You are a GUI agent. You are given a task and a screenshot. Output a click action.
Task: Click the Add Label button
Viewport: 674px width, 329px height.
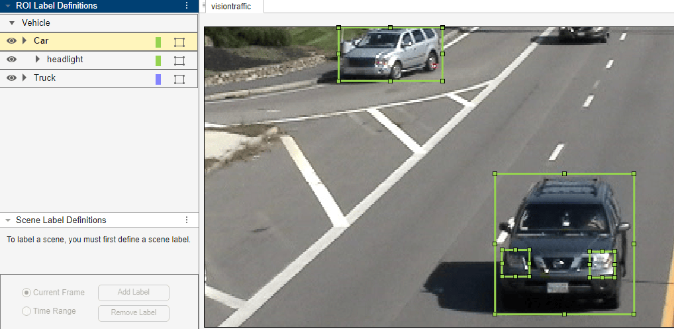(134, 293)
